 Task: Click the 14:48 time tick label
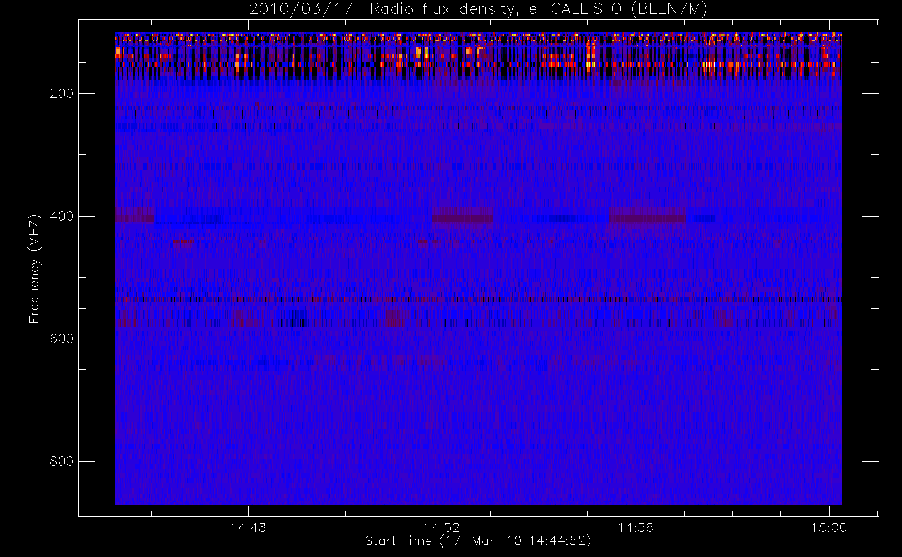click(x=248, y=527)
